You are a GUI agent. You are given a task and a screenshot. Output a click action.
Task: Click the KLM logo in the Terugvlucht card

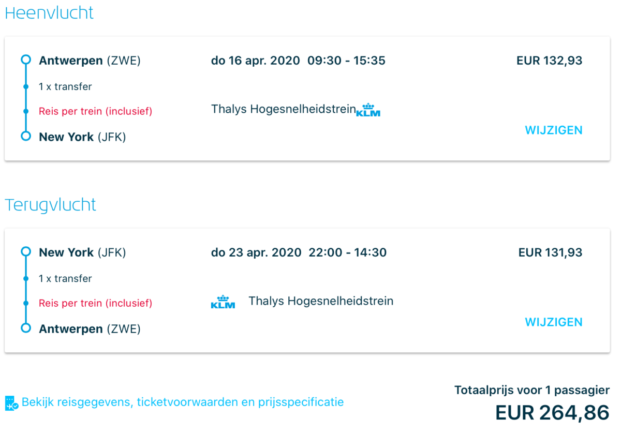click(x=223, y=302)
